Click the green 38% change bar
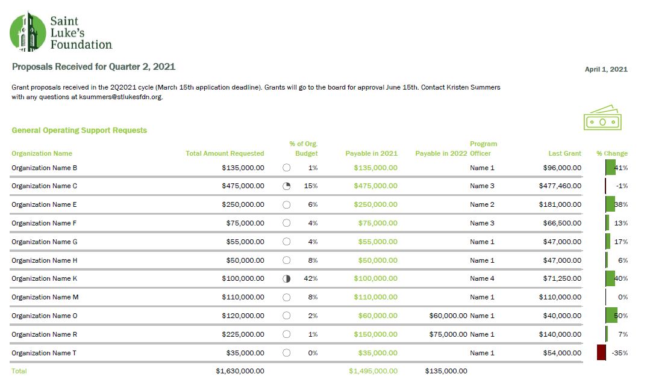 pos(610,204)
